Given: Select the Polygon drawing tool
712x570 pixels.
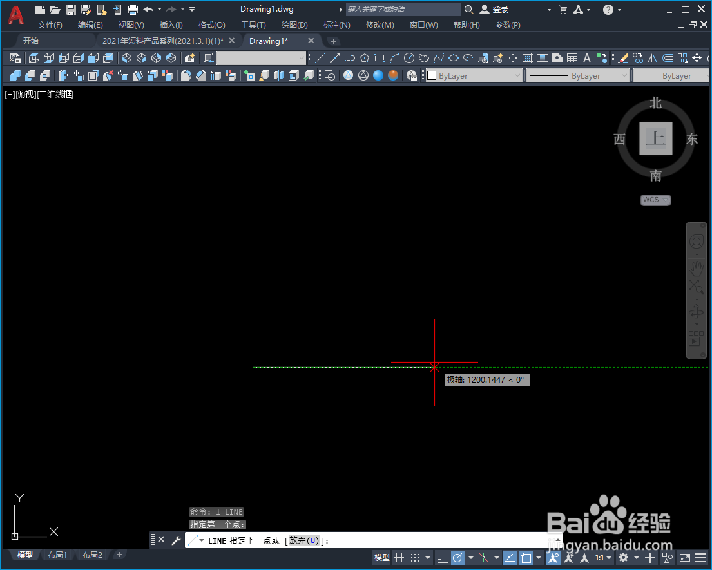Looking at the screenshot, I should point(365,58).
